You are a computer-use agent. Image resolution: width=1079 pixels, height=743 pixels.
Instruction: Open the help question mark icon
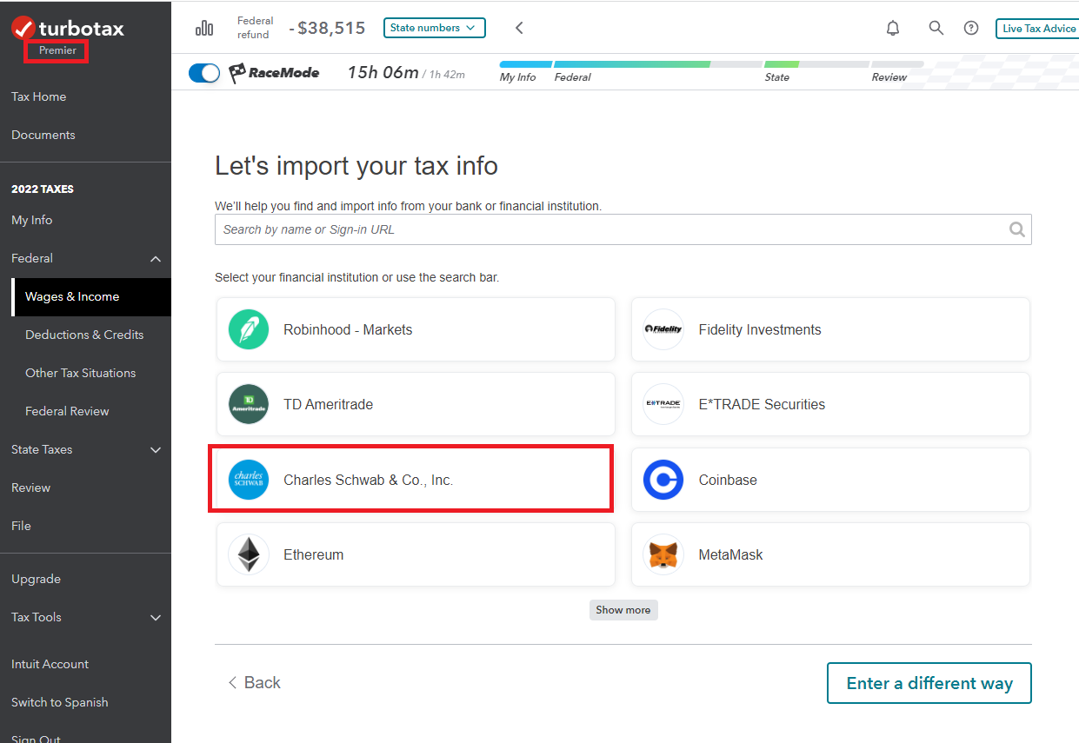[971, 28]
